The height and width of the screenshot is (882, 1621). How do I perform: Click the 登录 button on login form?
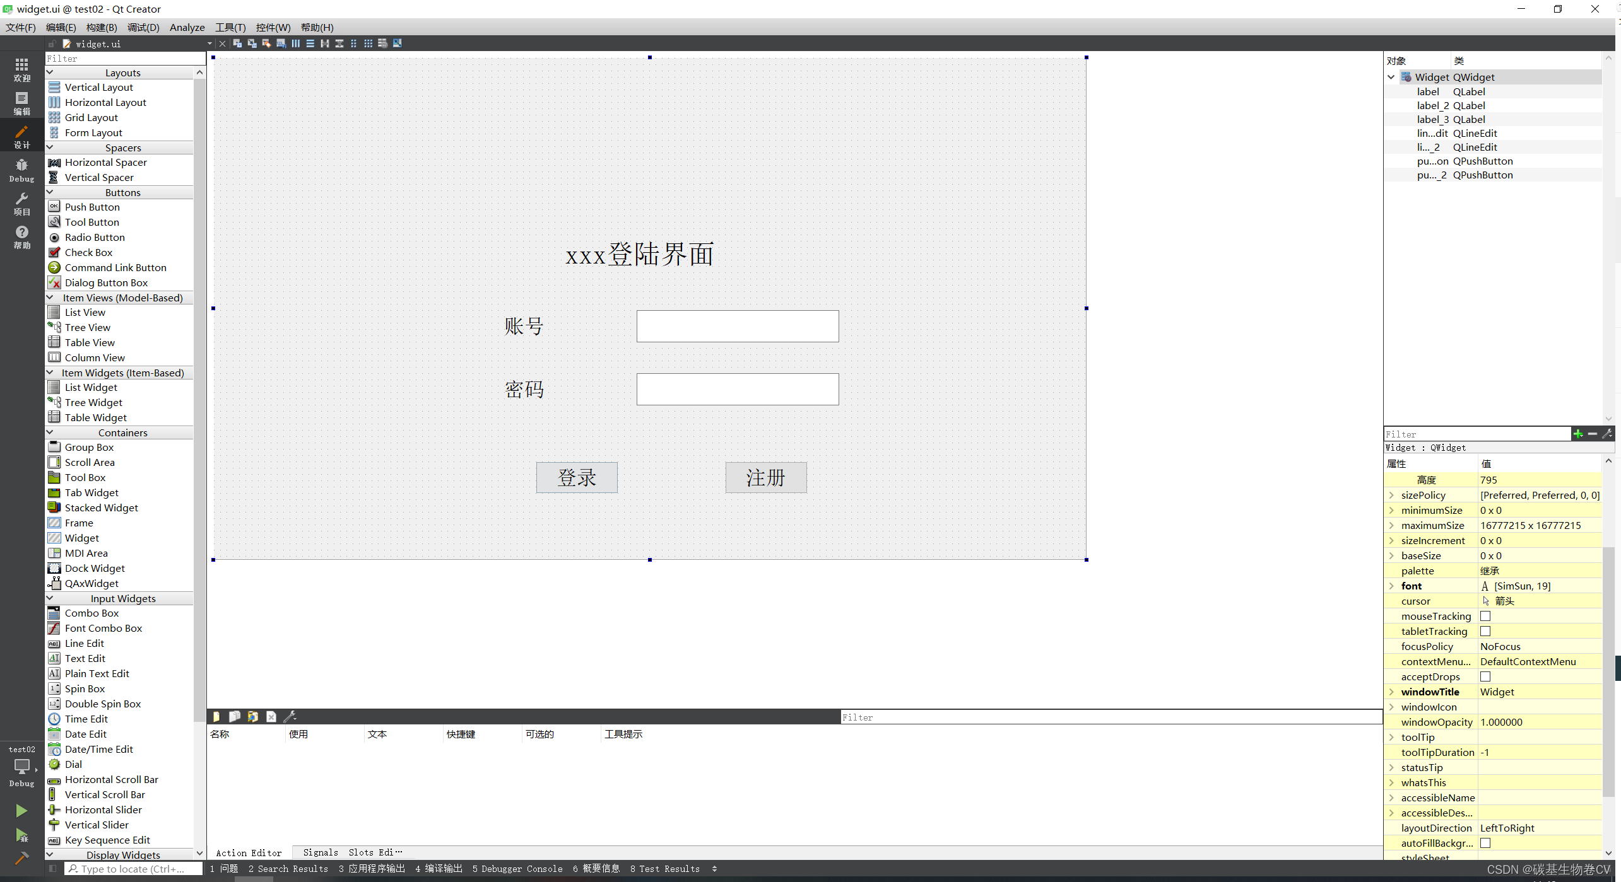click(576, 477)
